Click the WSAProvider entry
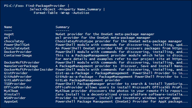The image size is (192, 108). [x=15, y=98]
